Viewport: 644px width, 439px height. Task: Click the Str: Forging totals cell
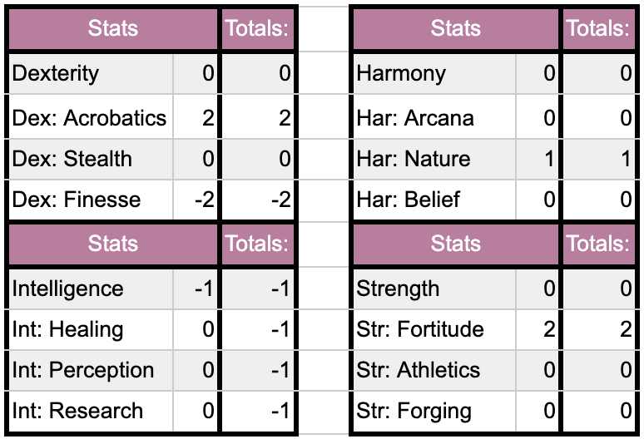[599, 411]
